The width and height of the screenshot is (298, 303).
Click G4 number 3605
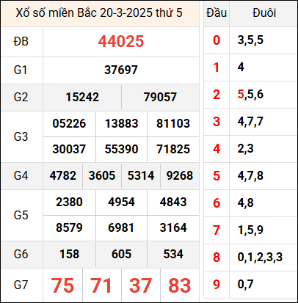coord(102,175)
